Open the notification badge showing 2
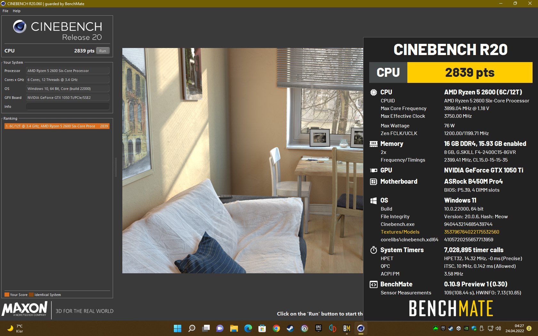The height and width of the screenshot is (336, 538). coord(529,328)
